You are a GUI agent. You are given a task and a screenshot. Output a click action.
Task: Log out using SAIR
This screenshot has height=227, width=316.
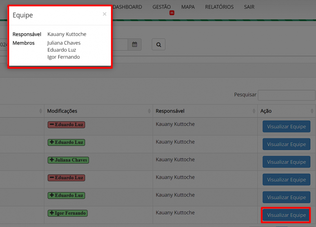(x=249, y=7)
